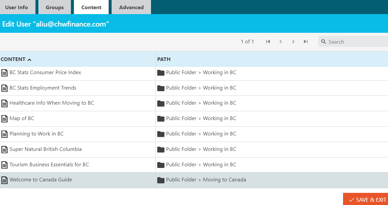Jump to last page of results
Viewport: 388px width, 205px height.
(306, 42)
